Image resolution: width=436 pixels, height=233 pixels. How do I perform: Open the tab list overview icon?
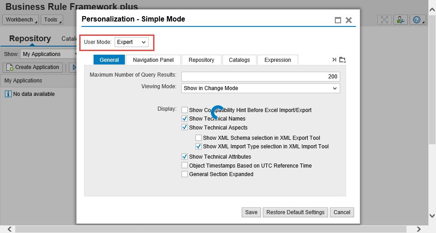pos(342,60)
